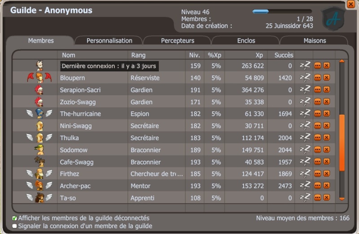The width and height of the screenshot is (359, 234).
Task: Sort members by Nom column
Action: pyautogui.click(x=69, y=55)
